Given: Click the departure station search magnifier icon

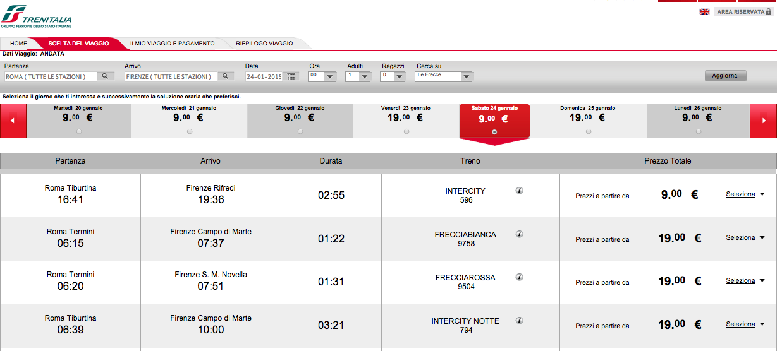Looking at the screenshot, I should point(106,76).
